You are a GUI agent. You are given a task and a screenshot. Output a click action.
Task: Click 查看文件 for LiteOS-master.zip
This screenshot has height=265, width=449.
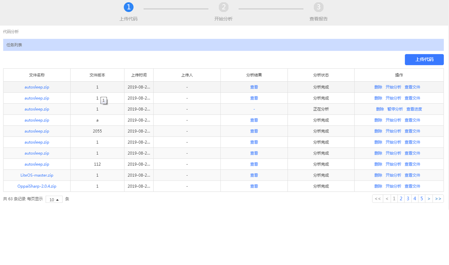tap(412, 175)
